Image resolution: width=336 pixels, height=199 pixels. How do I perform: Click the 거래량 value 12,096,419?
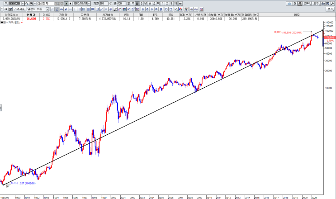(63, 19)
